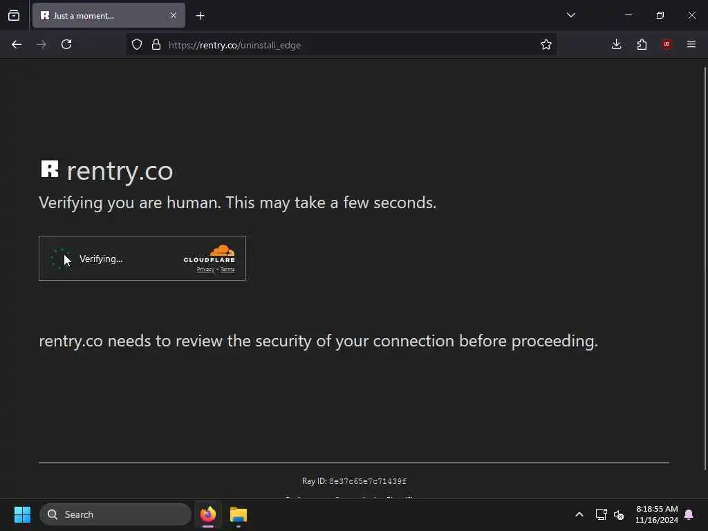Open File Explorer from taskbar

pyautogui.click(x=239, y=514)
